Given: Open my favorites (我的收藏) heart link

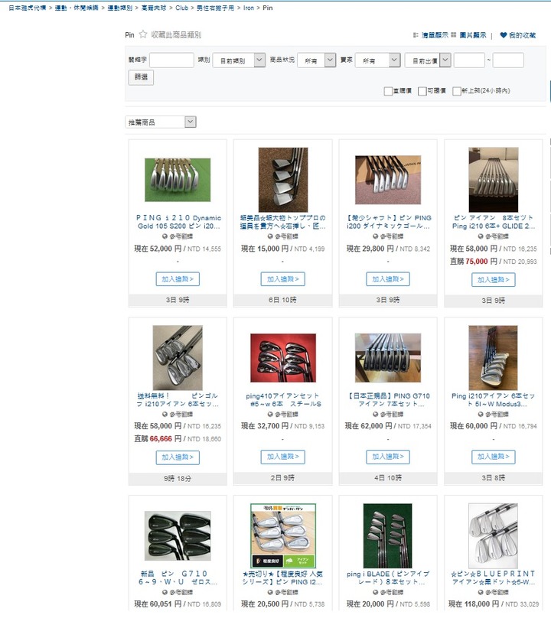Looking at the screenshot, I should (x=518, y=35).
